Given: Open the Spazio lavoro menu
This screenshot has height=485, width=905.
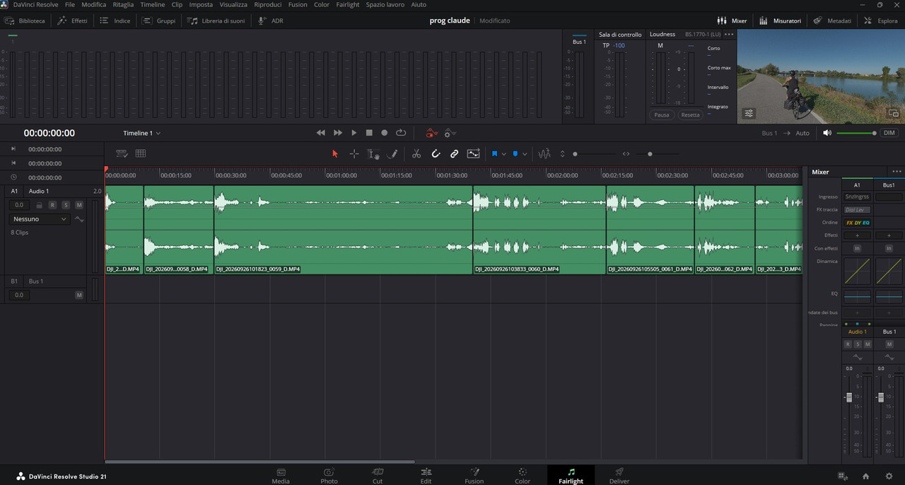Looking at the screenshot, I should 386,4.
